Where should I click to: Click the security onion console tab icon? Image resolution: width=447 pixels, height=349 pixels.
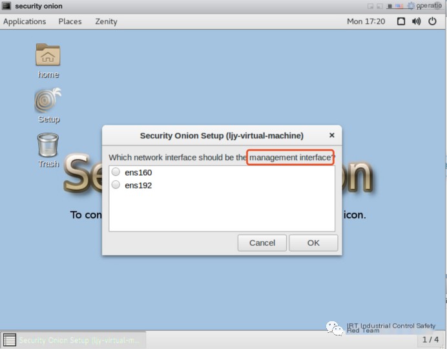tap(6, 6)
